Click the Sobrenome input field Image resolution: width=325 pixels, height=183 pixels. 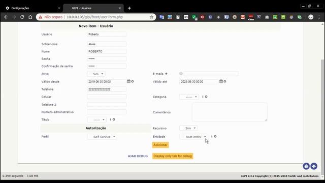107,44
